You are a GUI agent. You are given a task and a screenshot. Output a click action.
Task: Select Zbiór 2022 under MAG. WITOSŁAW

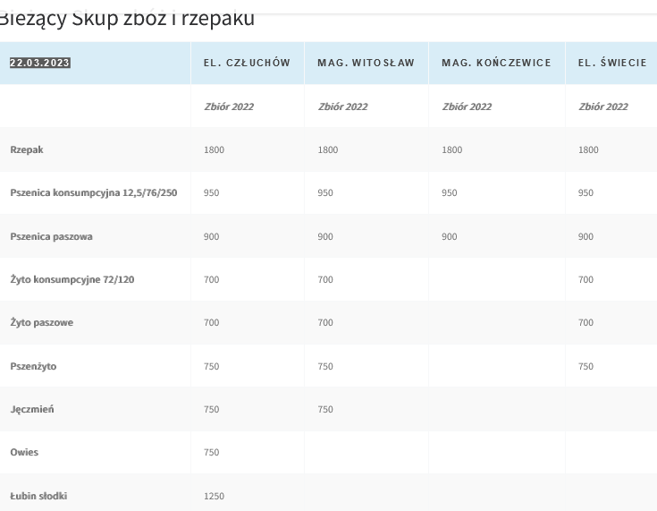tap(342, 106)
